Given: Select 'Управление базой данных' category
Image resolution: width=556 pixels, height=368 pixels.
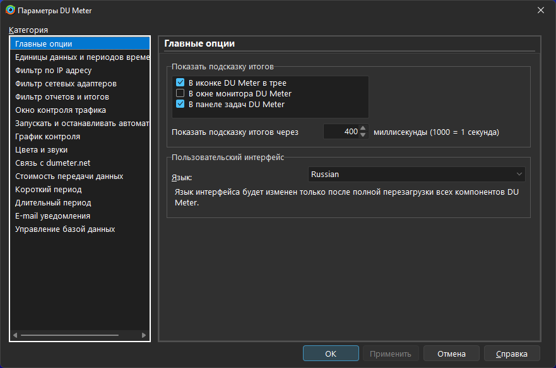Looking at the screenshot, I should point(65,229).
